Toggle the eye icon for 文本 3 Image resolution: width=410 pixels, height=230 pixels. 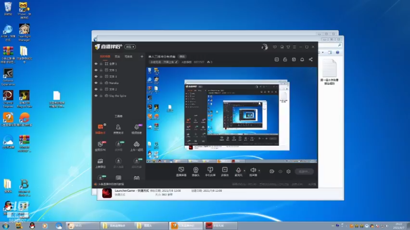[x=96, y=76]
